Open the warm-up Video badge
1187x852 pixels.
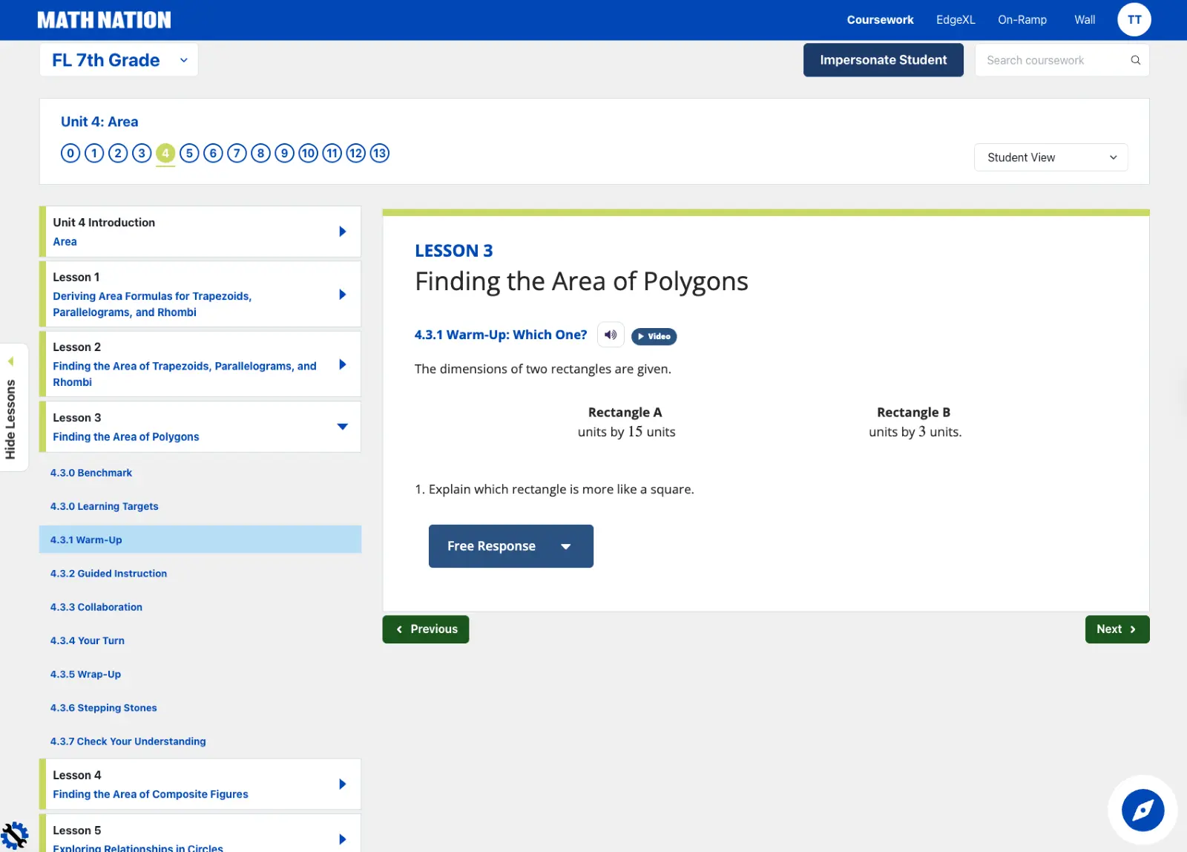(654, 336)
